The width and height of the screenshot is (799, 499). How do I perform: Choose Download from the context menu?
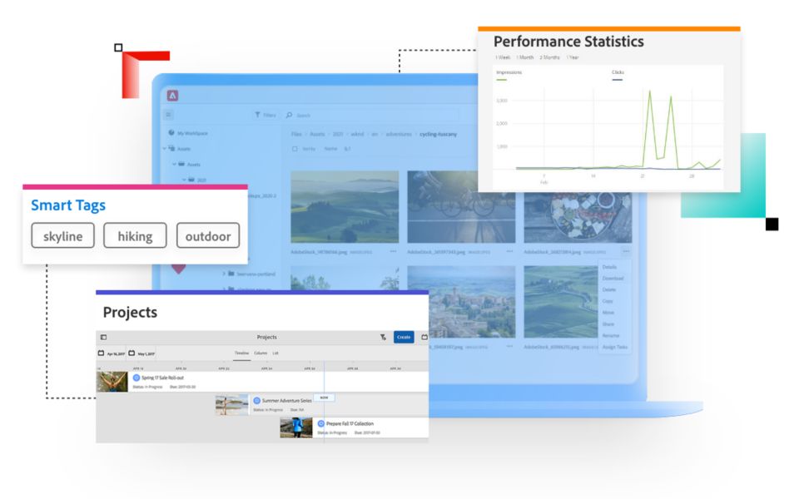coord(613,278)
